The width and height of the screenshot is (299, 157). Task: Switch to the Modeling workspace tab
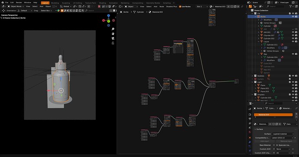tap(55, 3)
